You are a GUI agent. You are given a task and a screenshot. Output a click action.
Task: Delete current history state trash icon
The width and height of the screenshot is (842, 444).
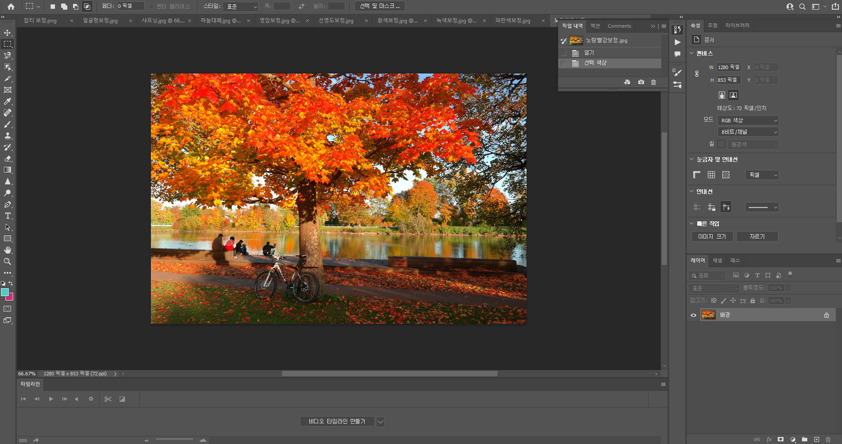pos(654,82)
